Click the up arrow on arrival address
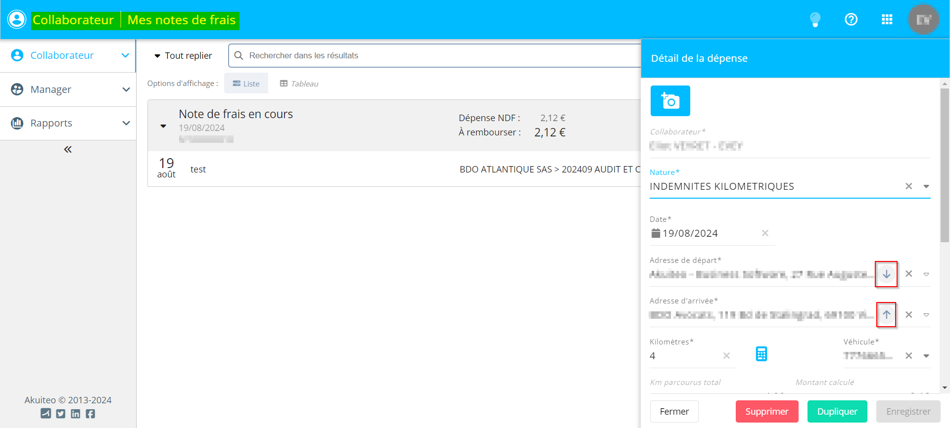 click(886, 314)
